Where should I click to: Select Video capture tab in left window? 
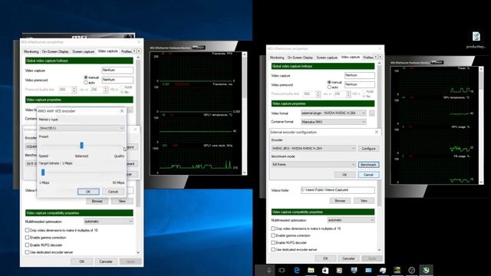click(x=107, y=51)
